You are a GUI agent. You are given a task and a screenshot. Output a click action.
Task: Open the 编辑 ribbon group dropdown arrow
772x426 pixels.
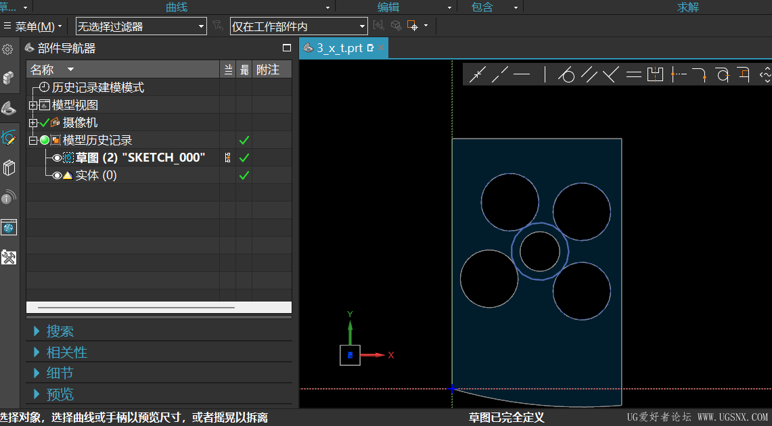point(449,7)
